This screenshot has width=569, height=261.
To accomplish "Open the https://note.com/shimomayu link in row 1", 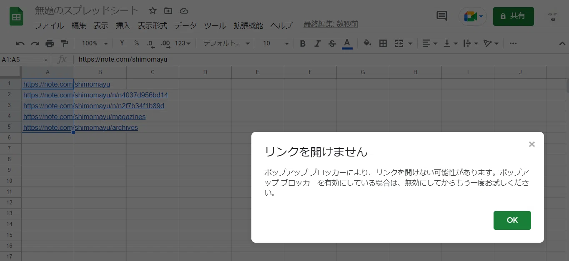I will [x=67, y=84].
